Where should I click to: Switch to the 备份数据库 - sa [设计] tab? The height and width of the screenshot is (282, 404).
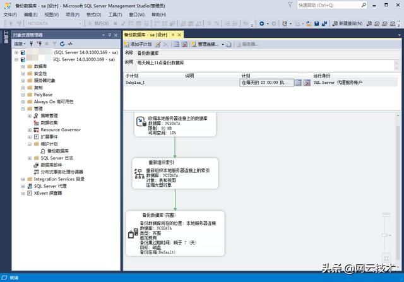146,35
